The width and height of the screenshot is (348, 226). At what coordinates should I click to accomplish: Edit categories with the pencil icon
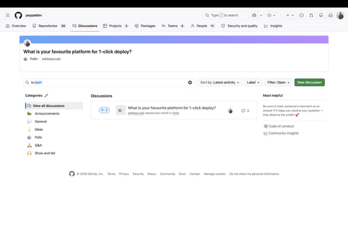pos(46,96)
